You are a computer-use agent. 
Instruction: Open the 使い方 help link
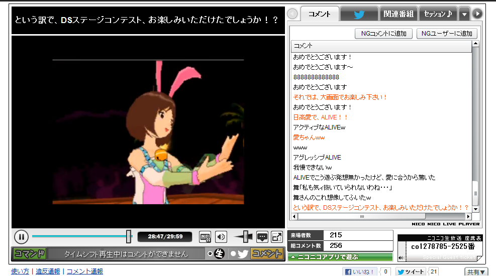point(20,271)
